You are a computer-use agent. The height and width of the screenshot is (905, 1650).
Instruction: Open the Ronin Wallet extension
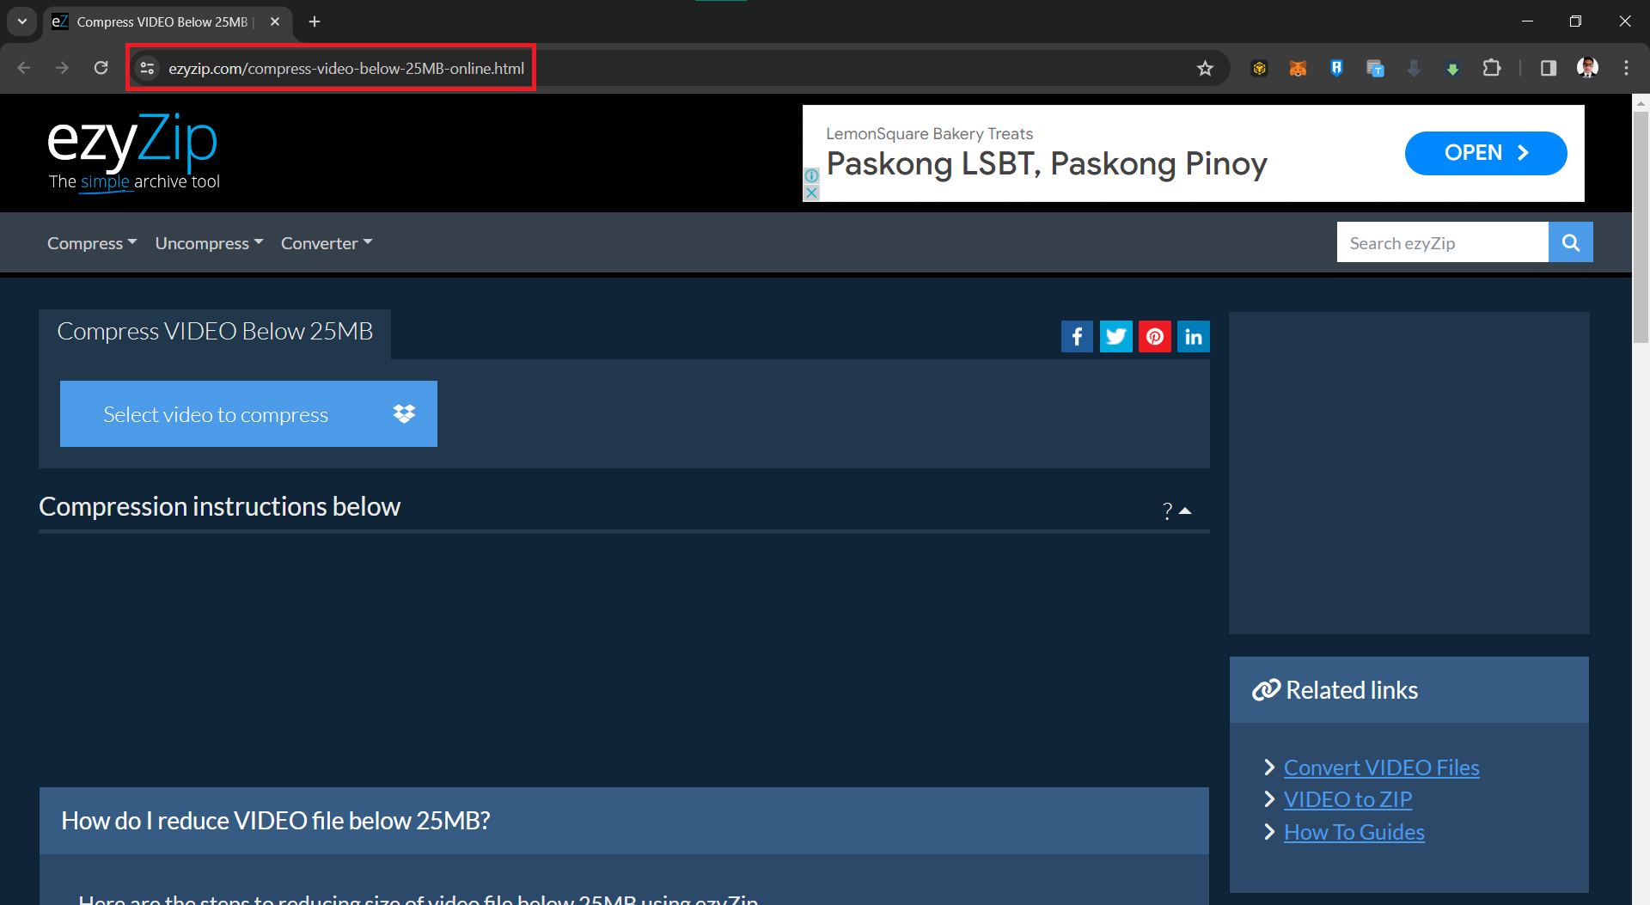pyautogui.click(x=1336, y=68)
